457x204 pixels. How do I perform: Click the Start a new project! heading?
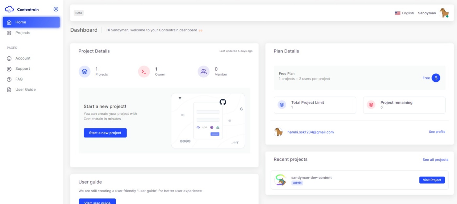point(105,107)
